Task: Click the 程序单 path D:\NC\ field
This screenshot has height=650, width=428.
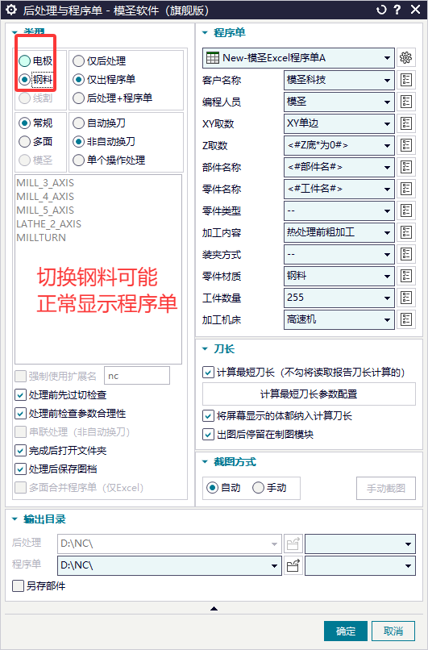Action: 169,566
